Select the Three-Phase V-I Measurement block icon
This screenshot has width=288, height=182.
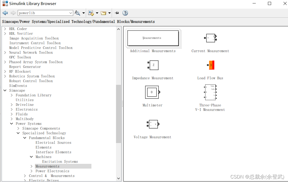click(211, 92)
